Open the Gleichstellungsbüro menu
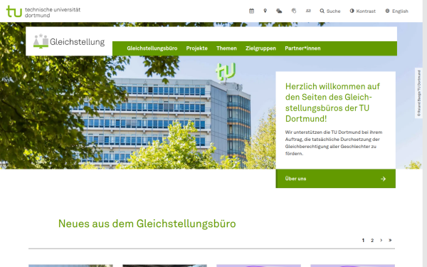This screenshot has height=267, width=427. tap(152, 48)
